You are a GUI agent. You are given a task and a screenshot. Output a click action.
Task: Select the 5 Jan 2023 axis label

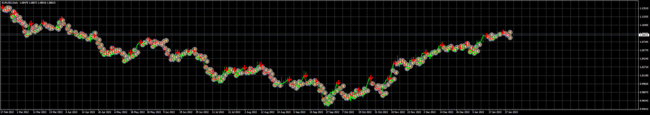coord(478,112)
